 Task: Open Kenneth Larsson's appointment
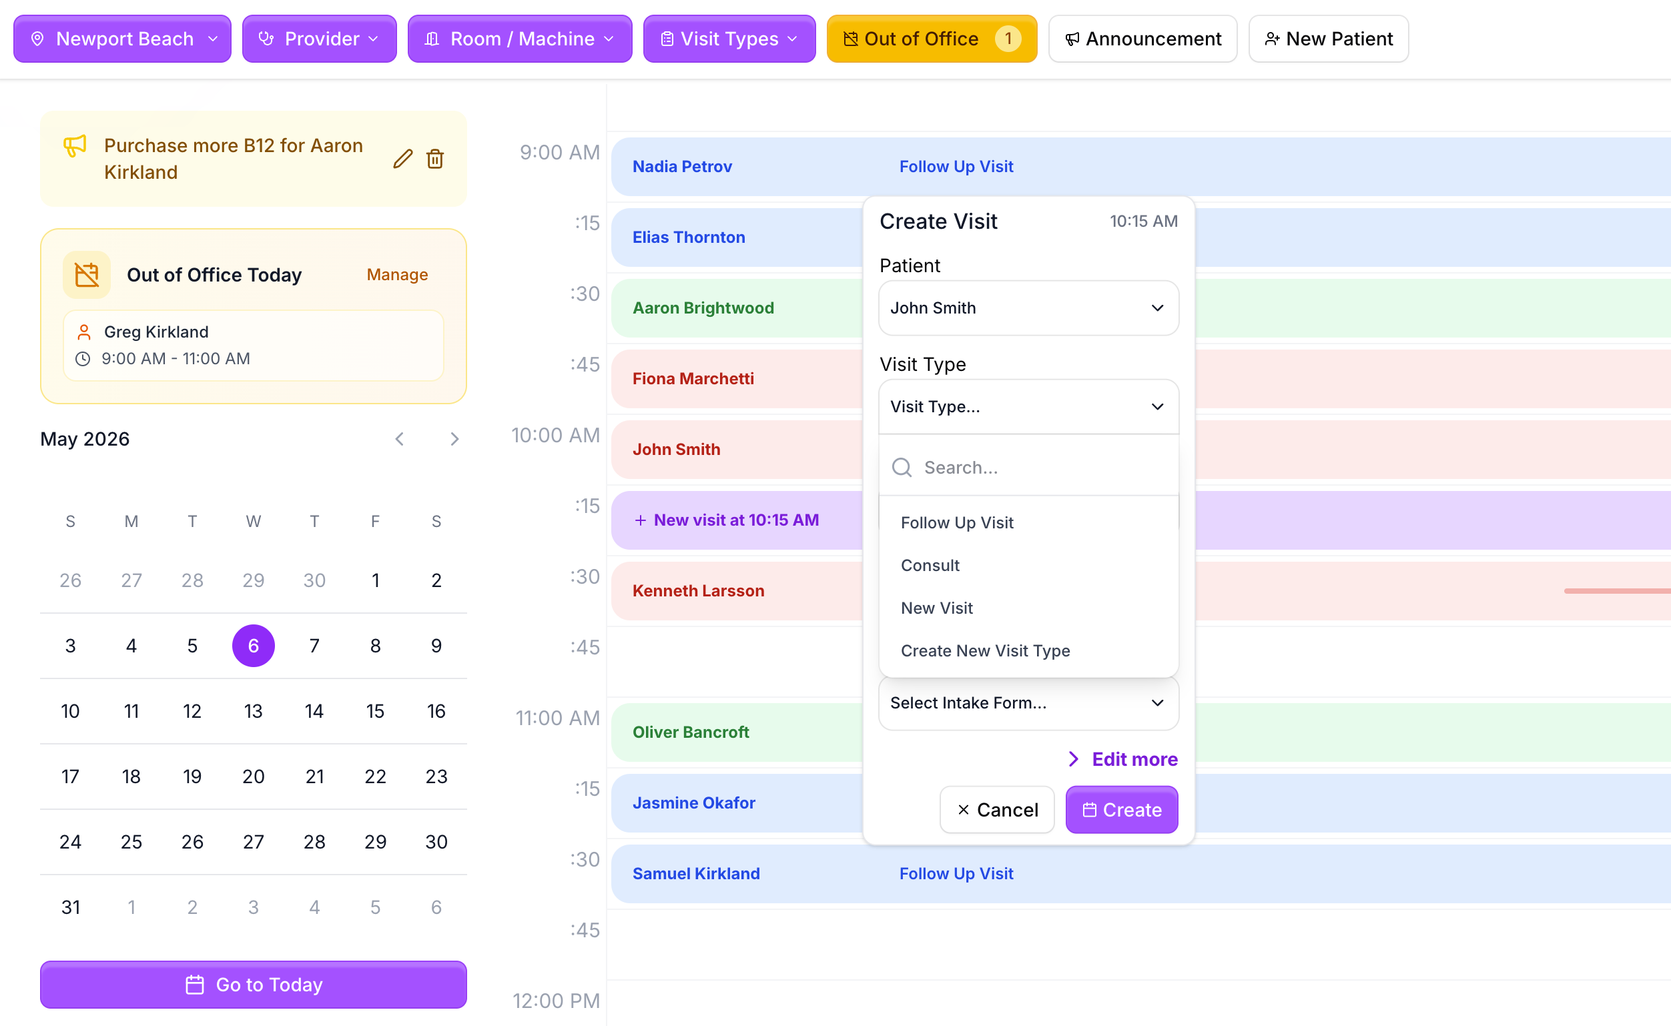pyautogui.click(x=737, y=591)
